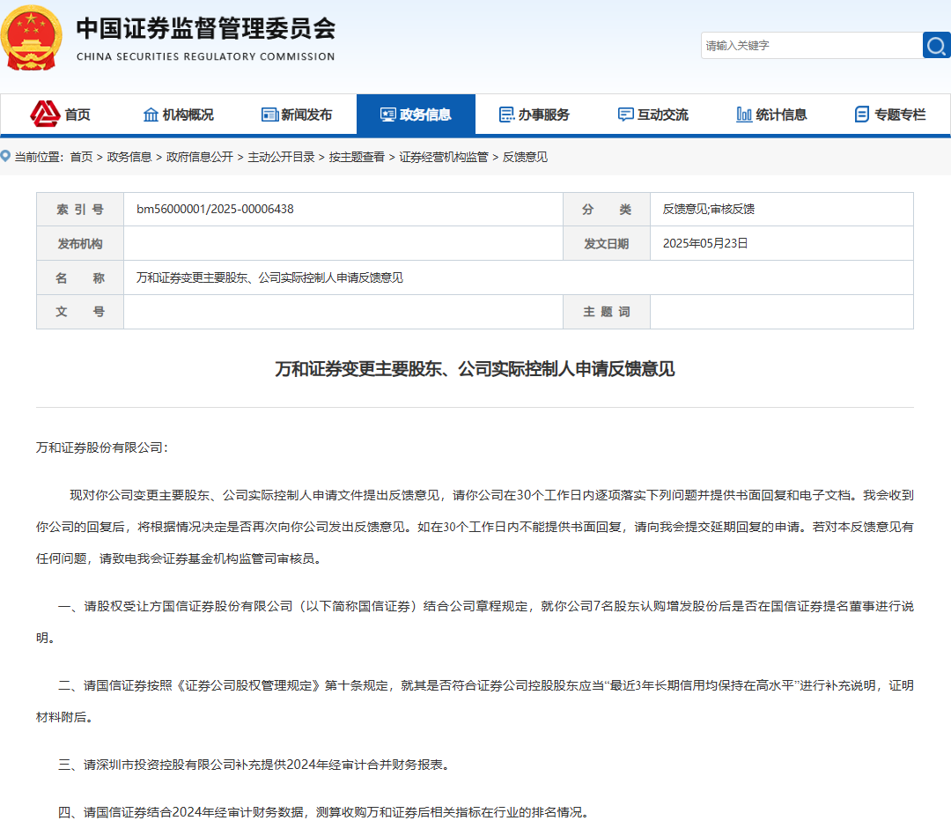951x828 pixels.
Task: Go to 主动公开目录 in the breadcrumb
Action: 282,157
